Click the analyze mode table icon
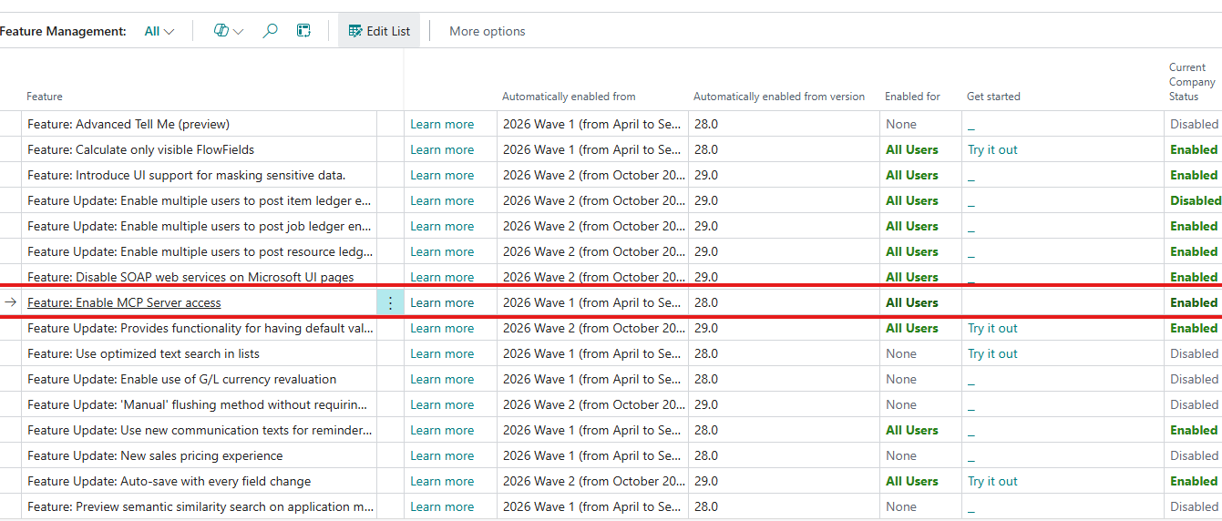This screenshot has height=521, width=1222. tap(303, 31)
